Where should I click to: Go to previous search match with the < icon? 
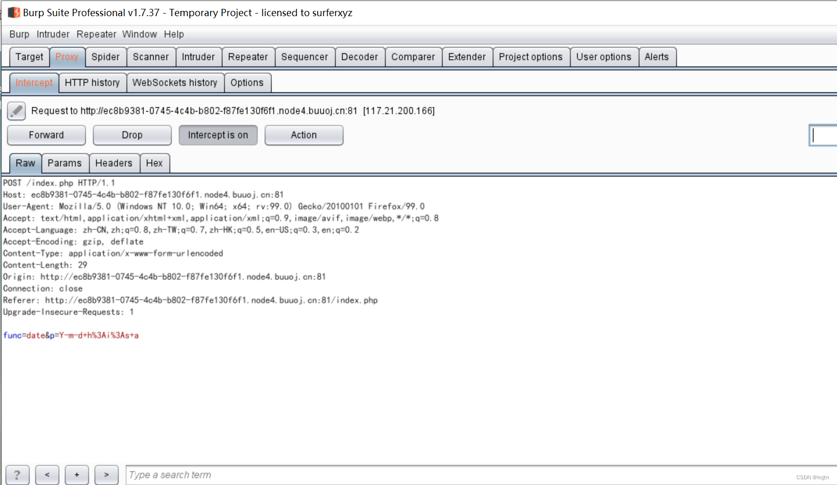pos(47,475)
